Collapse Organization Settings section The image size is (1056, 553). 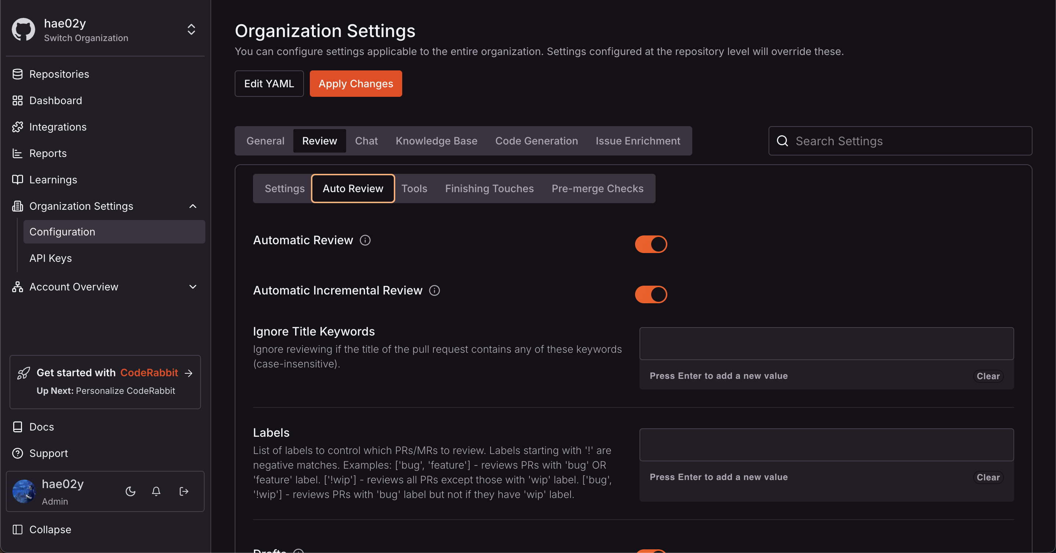192,206
